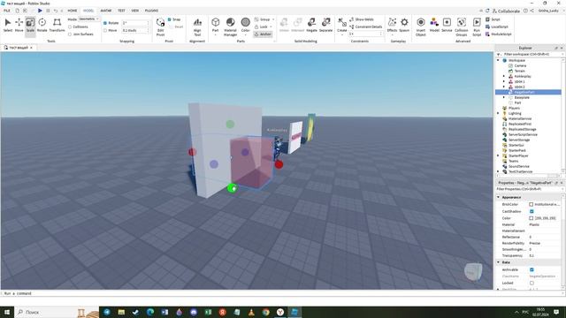566x318 pixels.
Task: Open the Group dropdown arrow
Action: [x=273, y=19]
